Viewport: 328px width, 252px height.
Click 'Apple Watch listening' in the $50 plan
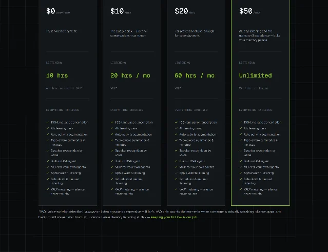point(259,173)
